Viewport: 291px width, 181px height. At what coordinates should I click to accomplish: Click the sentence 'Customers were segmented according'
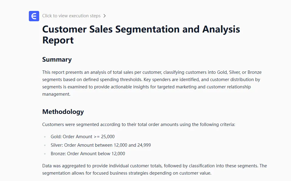[139, 125]
